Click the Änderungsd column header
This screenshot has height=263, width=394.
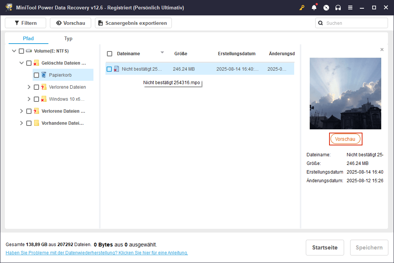point(282,54)
